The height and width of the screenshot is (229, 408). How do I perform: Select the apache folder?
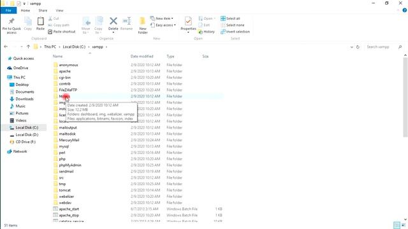[65, 71]
